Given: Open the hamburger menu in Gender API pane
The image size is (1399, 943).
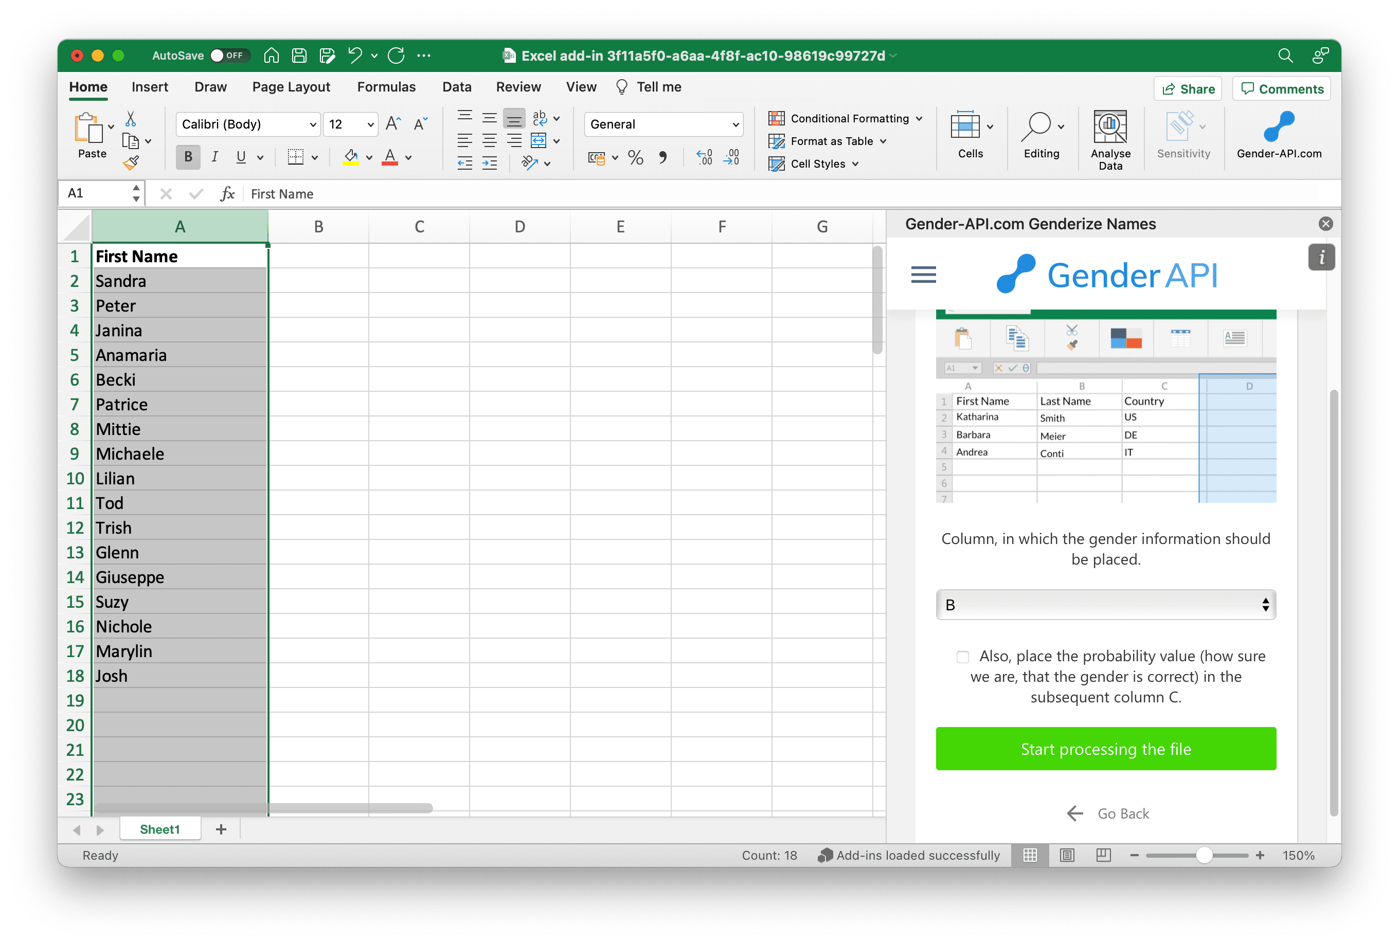Looking at the screenshot, I should pyautogui.click(x=923, y=275).
